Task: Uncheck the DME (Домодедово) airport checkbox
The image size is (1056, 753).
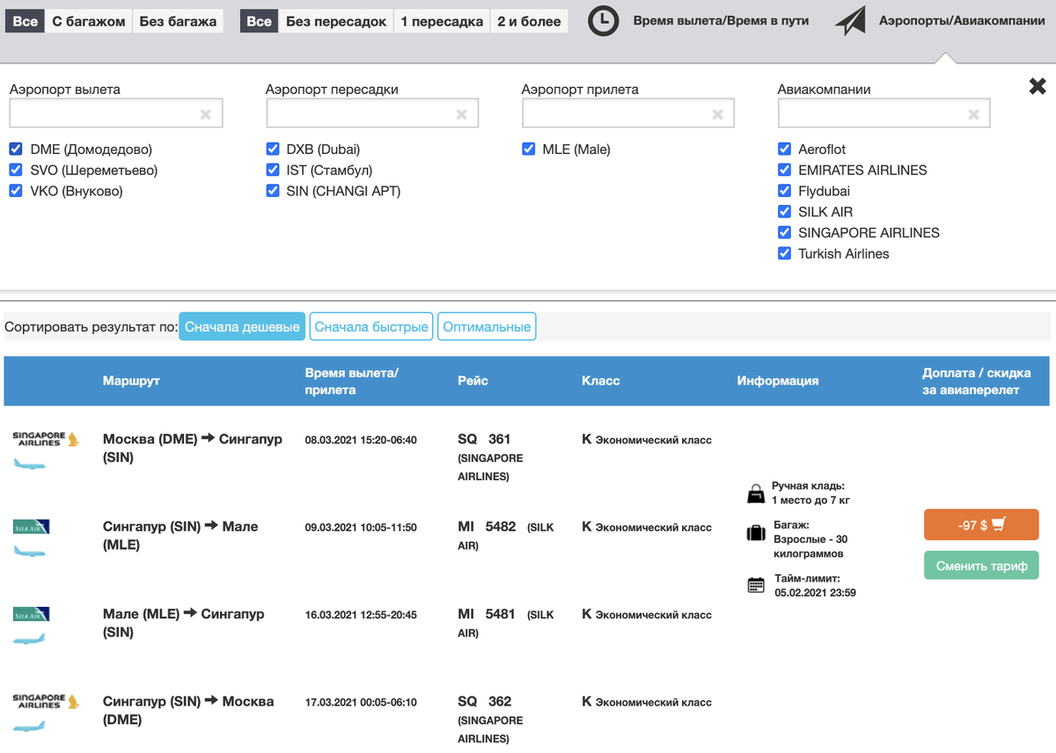Action: point(16,150)
